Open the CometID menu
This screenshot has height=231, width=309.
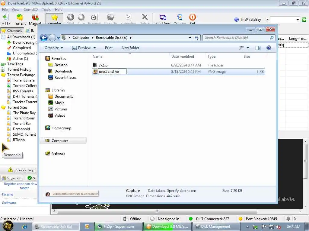[30, 9]
